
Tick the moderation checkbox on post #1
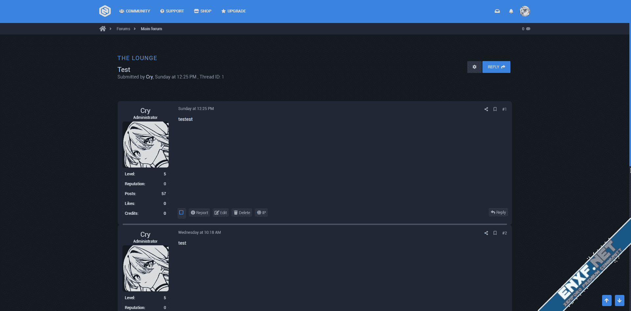(x=181, y=212)
